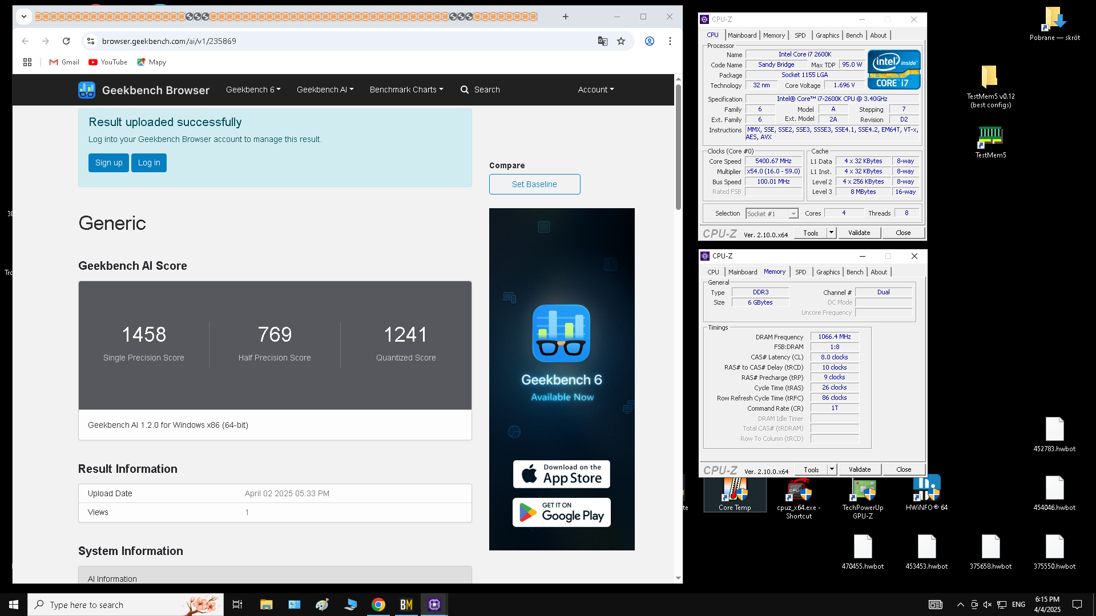Click the Sign up button

click(108, 163)
